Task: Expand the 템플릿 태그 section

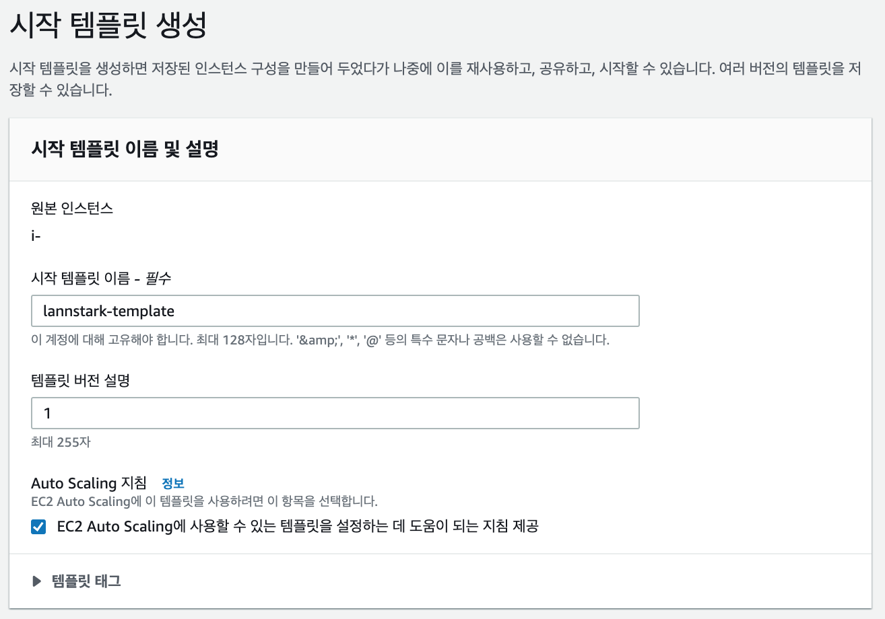Action: point(77,581)
